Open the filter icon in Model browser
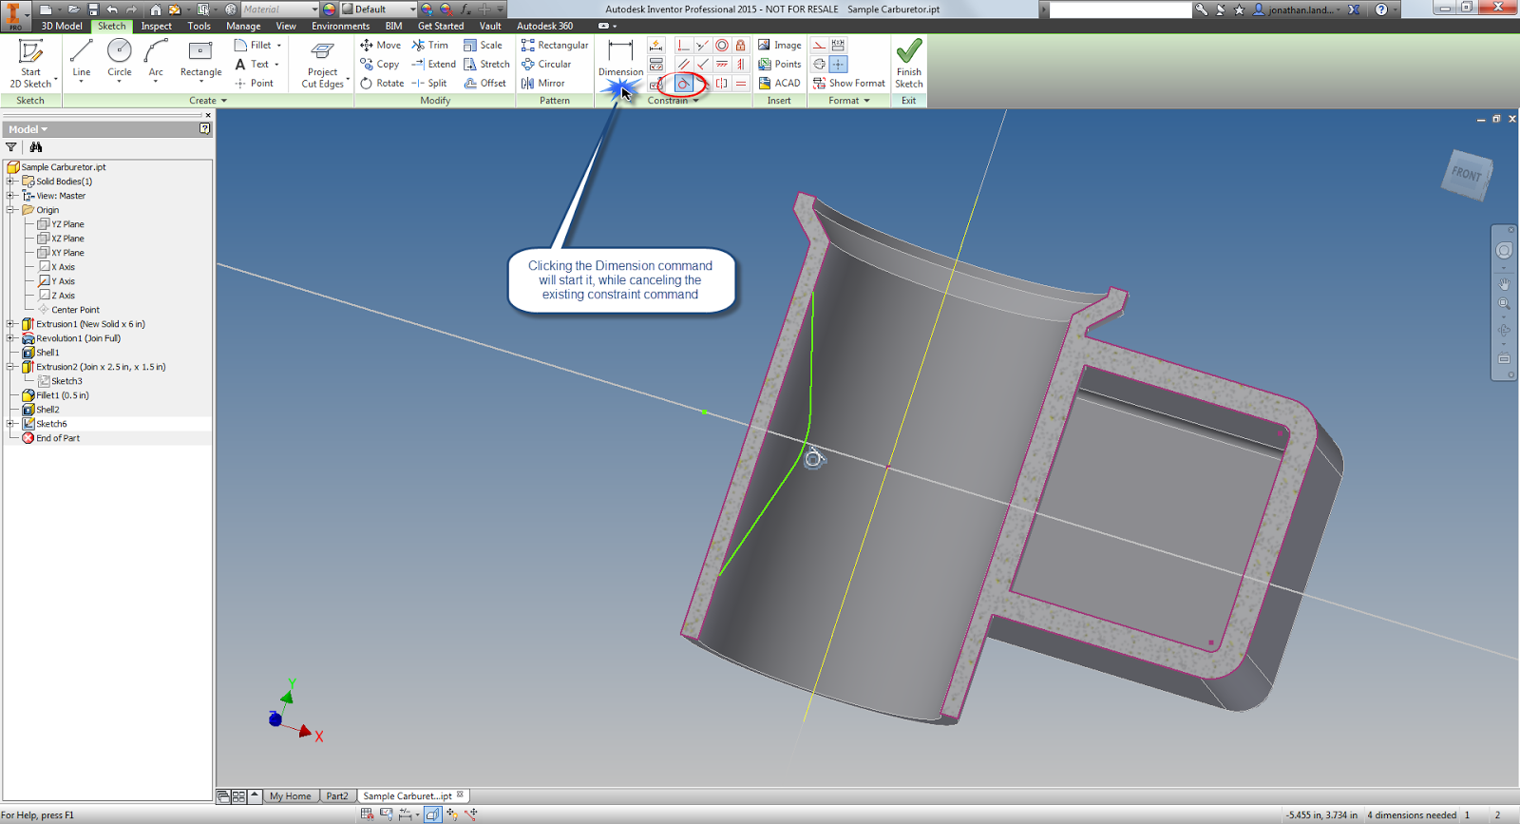This screenshot has height=824, width=1520. click(x=11, y=147)
